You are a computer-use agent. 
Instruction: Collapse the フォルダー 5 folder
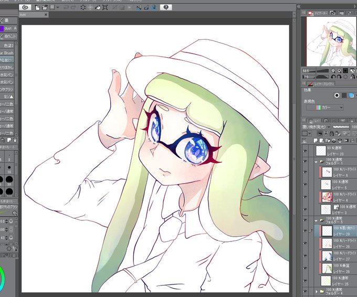point(316,220)
